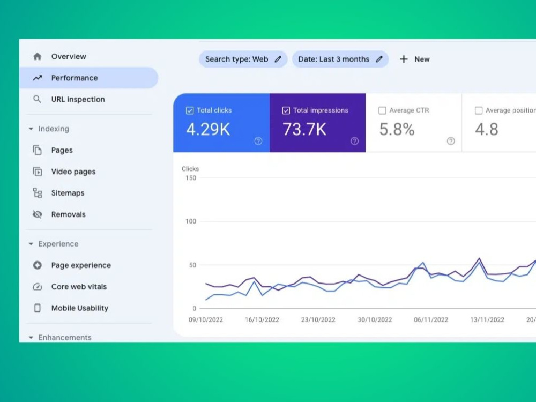Click the Core web vitals gauge icon
536x402 pixels.
pyautogui.click(x=38, y=287)
